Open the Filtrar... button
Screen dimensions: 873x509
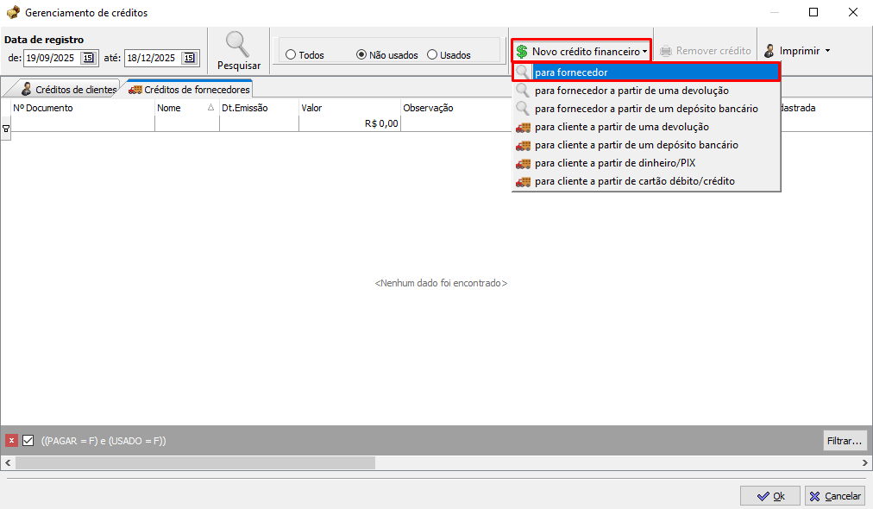844,441
